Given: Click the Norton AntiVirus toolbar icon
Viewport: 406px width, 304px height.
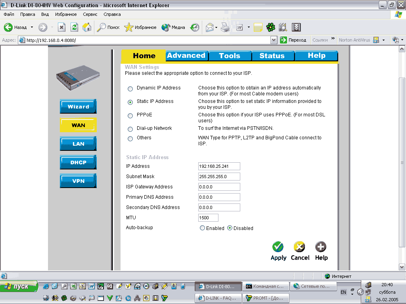Looking at the screenshot, I should tap(376, 40).
